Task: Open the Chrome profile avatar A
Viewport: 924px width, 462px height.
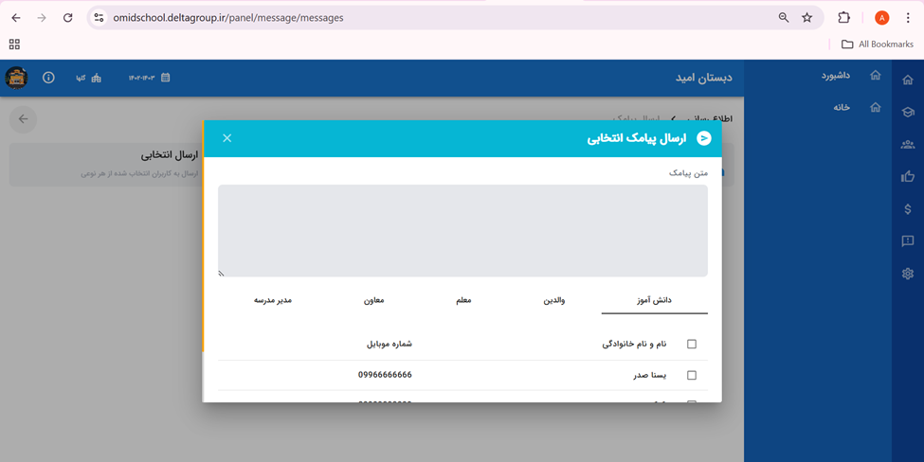Action: tap(881, 18)
